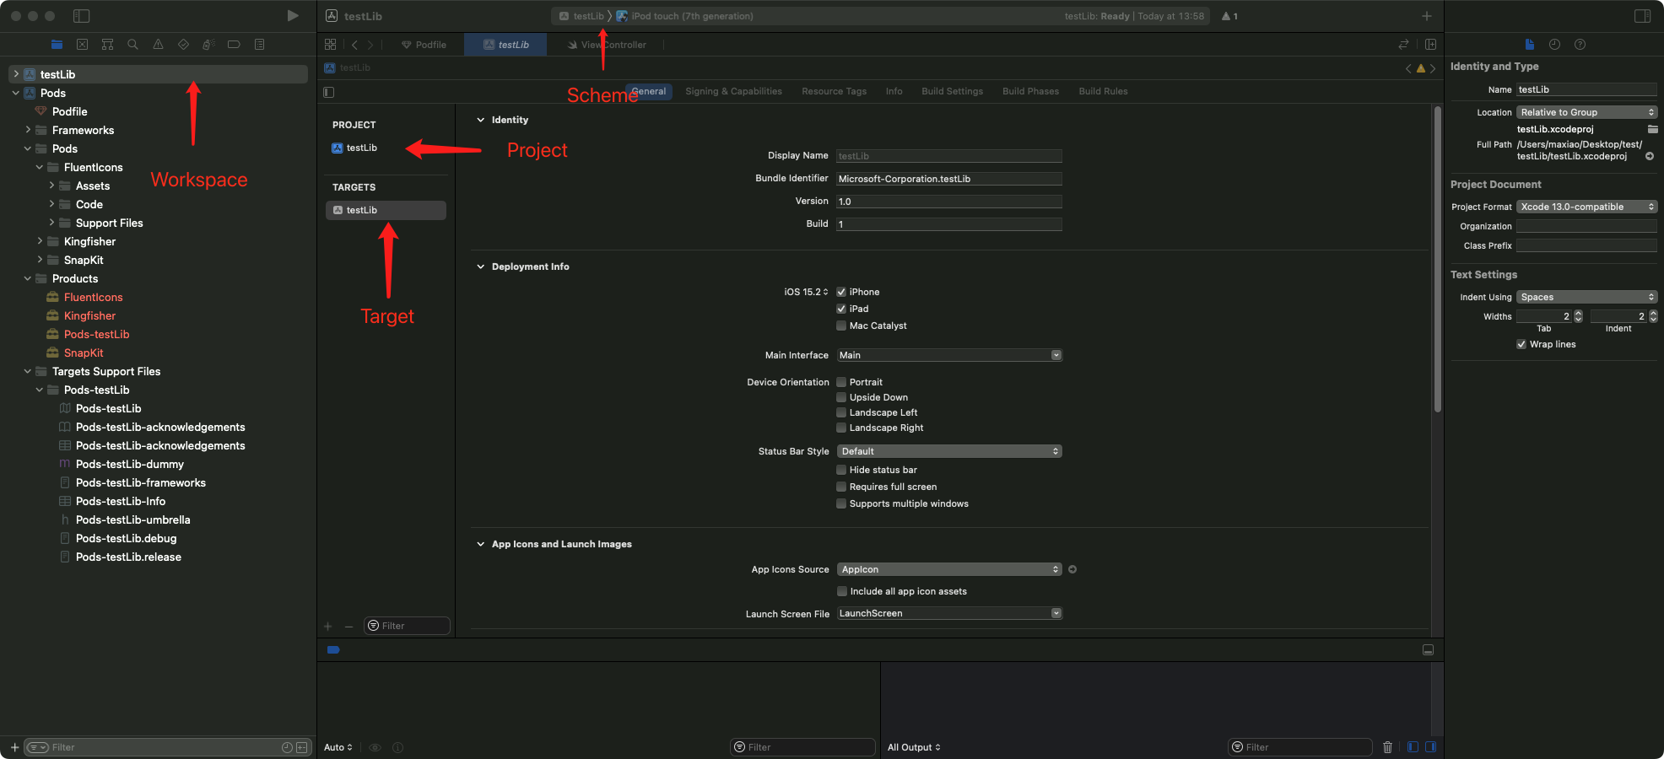Collapse the Products group
This screenshot has height=759, width=1664.
[28, 278]
